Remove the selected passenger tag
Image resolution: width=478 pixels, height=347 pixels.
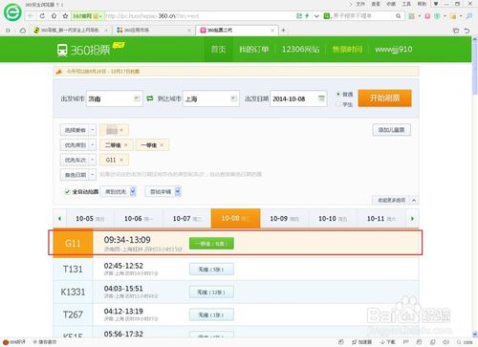121,130
